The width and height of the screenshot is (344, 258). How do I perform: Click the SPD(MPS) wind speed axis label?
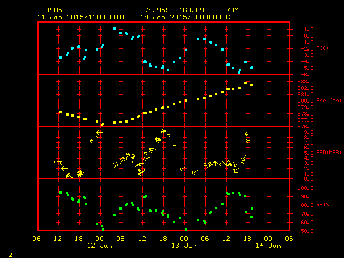[x=328, y=152]
